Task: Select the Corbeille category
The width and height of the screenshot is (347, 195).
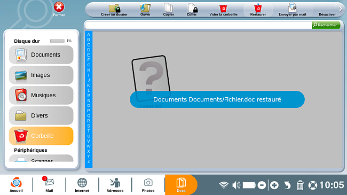Action: tap(41, 136)
